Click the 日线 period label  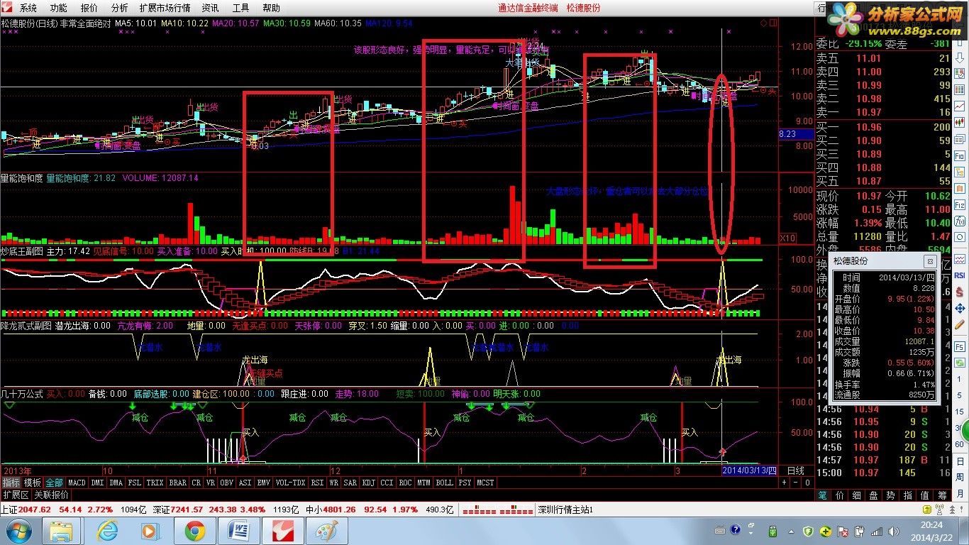coord(796,470)
